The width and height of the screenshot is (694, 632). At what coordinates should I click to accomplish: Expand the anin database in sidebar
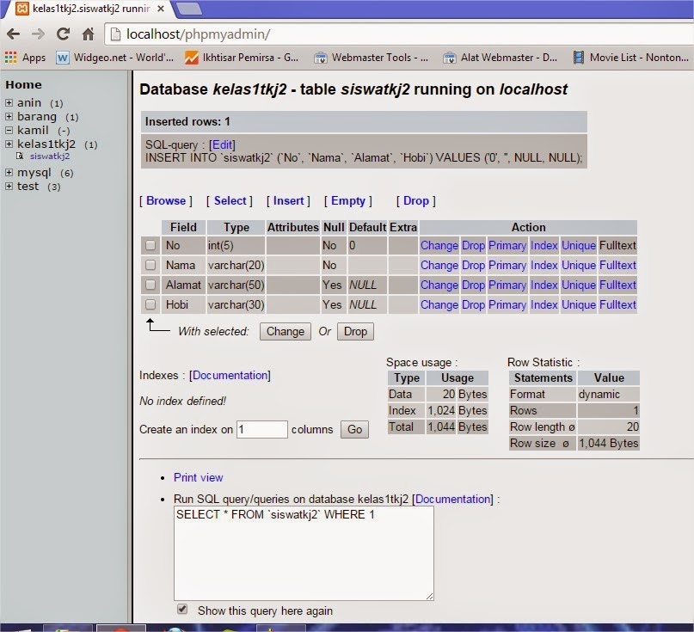[x=9, y=101]
